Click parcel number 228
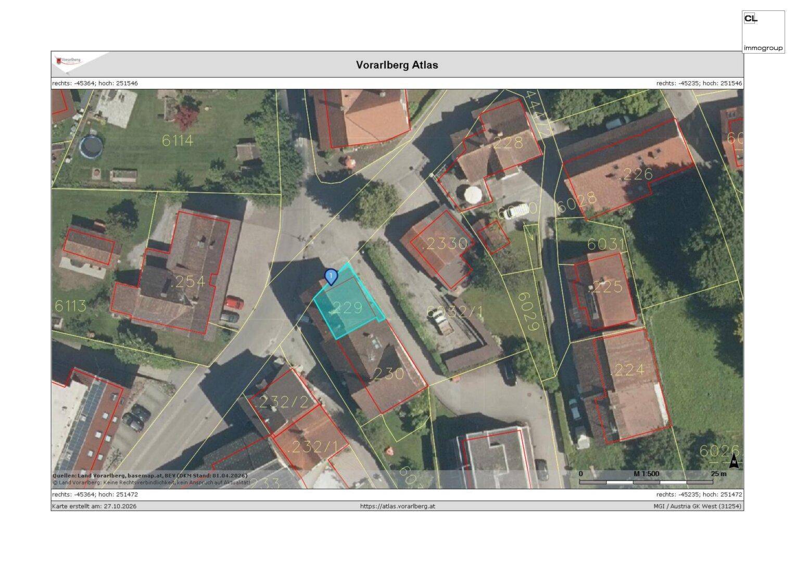 507,142
